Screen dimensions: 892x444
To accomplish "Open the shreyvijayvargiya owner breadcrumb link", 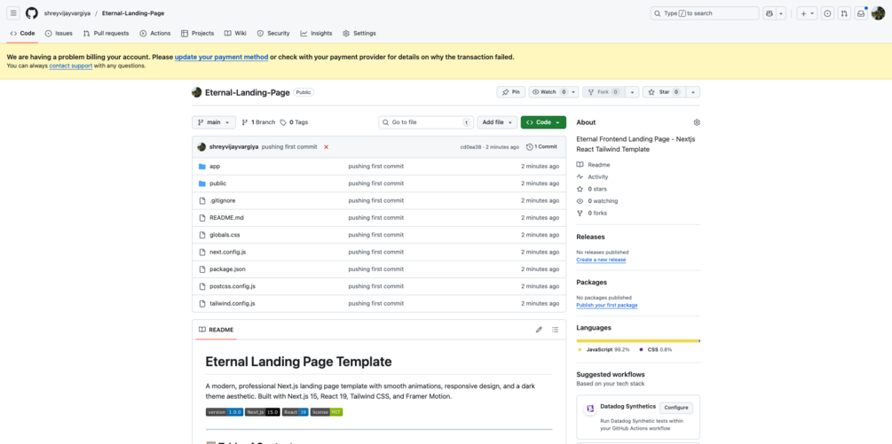I will click(67, 13).
